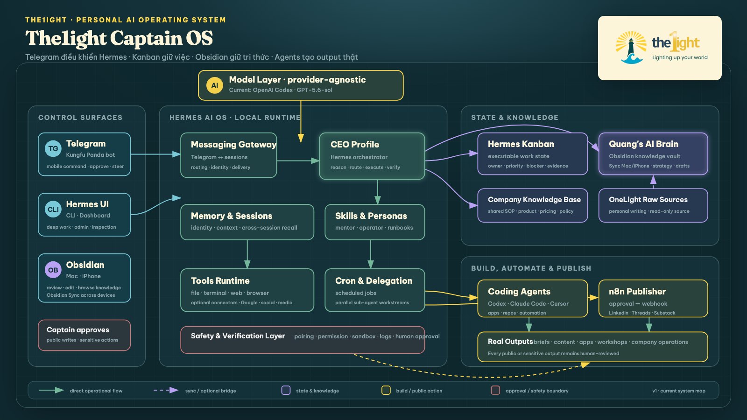Click "CLI · Dashboard" subtitle

pyautogui.click(x=88, y=216)
